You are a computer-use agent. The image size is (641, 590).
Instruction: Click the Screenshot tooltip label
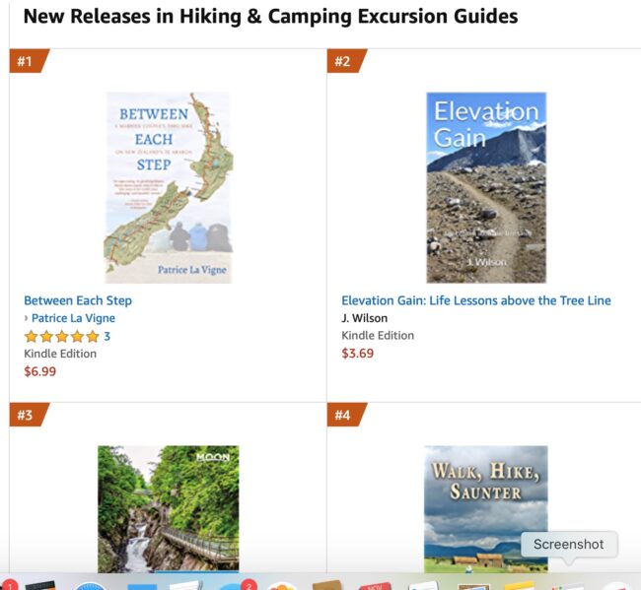(569, 545)
